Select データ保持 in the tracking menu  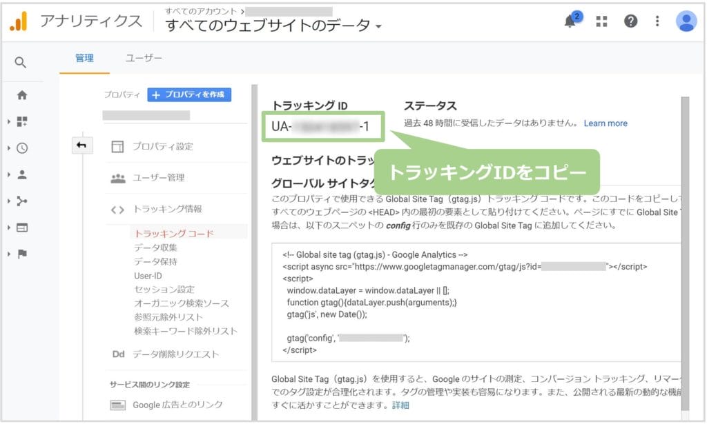click(155, 261)
